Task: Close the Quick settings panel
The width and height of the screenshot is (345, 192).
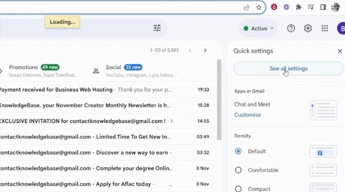Action: 340,51
